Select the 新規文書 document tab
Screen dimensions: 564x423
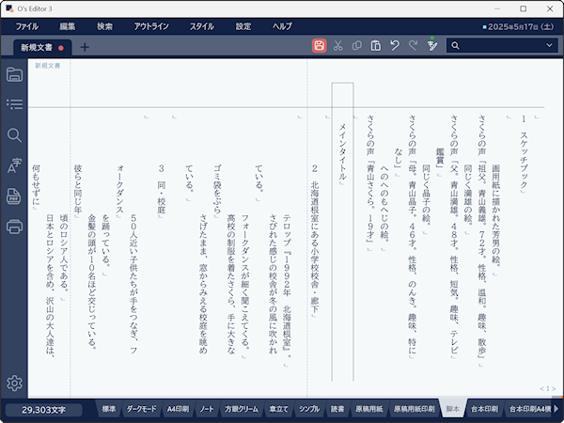tap(42, 48)
